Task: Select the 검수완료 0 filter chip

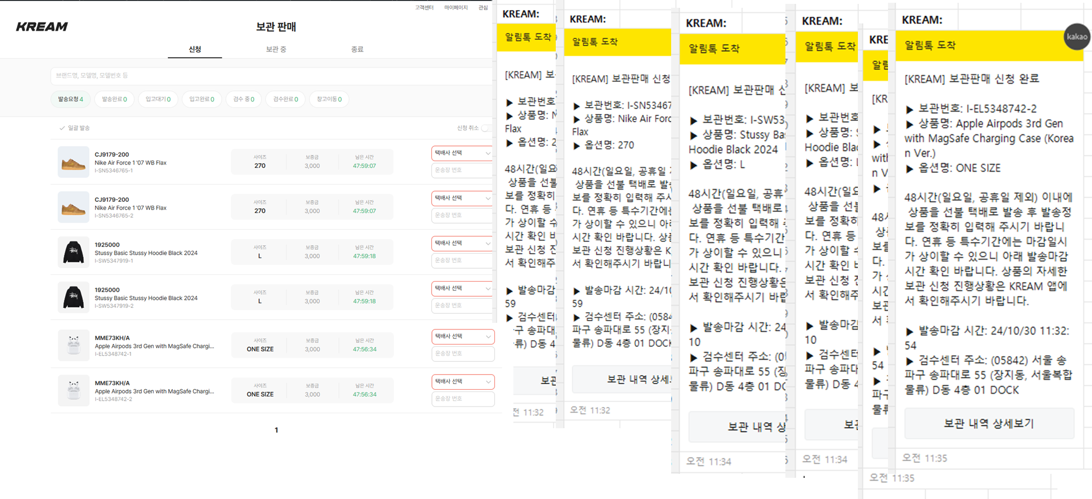Action: (x=285, y=99)
